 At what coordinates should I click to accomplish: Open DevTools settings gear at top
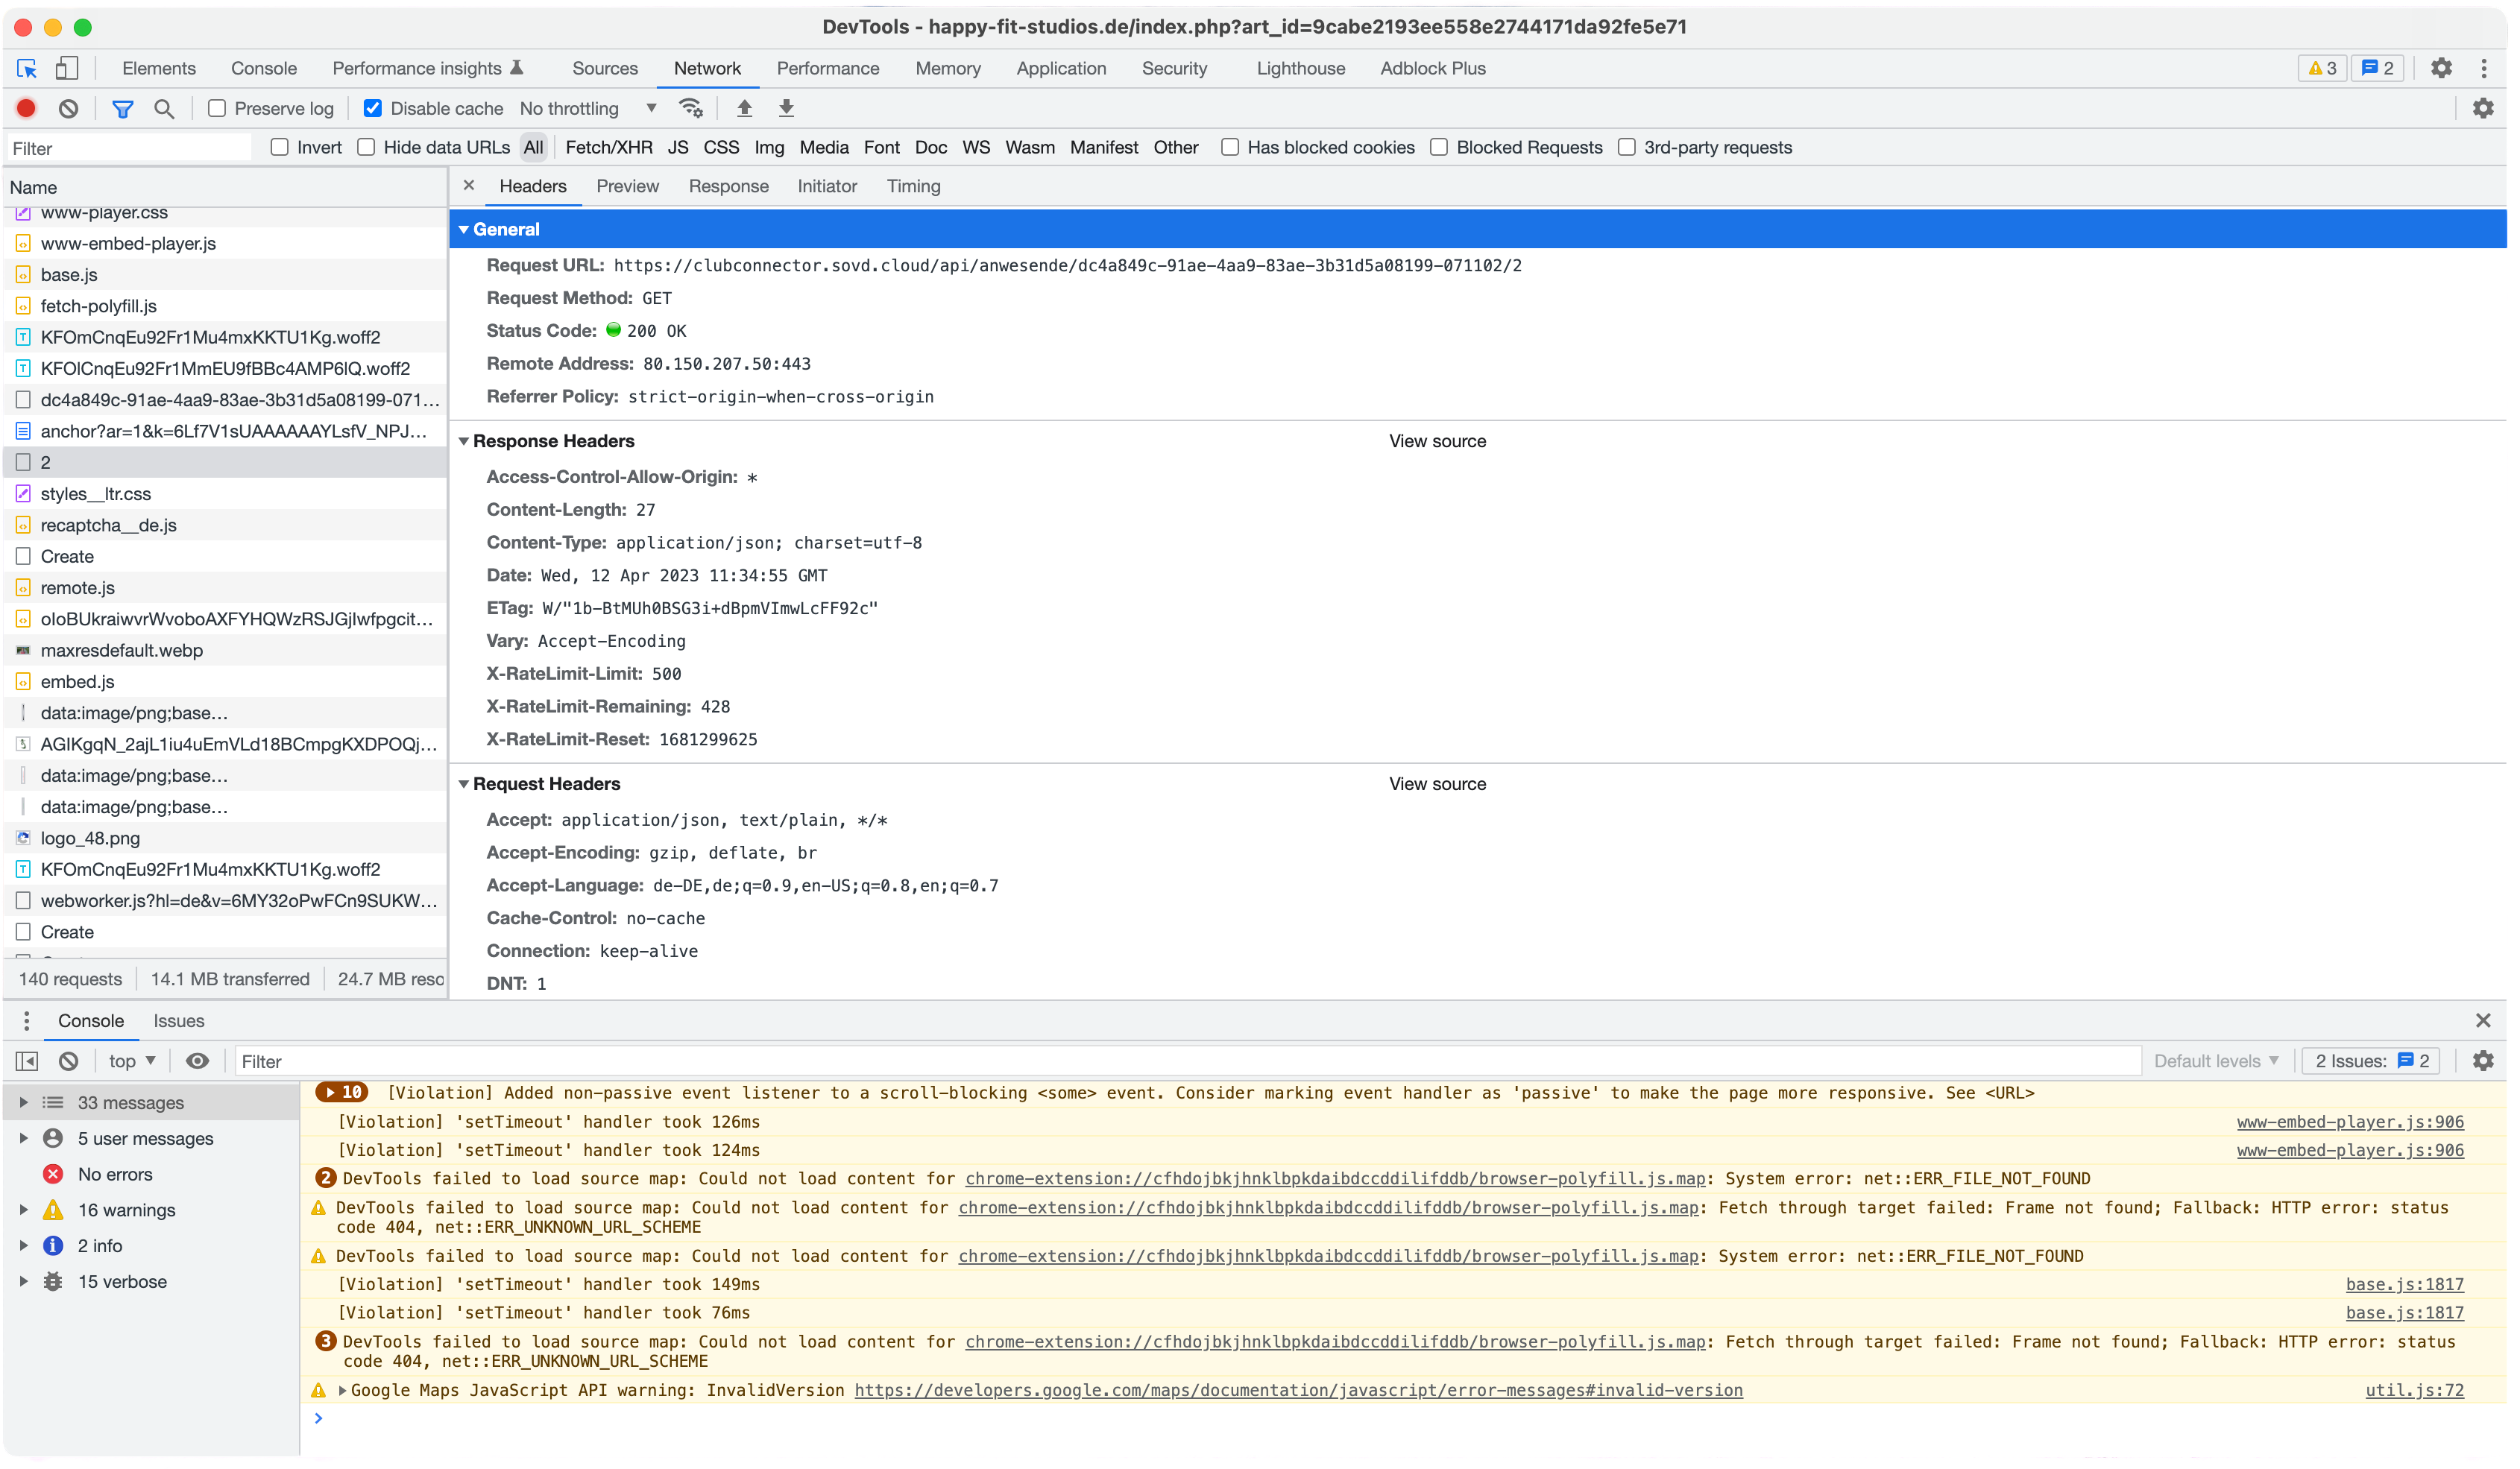click(x=2442, y=68)
